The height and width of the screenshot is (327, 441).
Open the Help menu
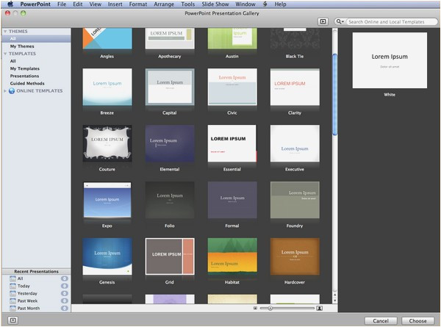tap(280, 4)
